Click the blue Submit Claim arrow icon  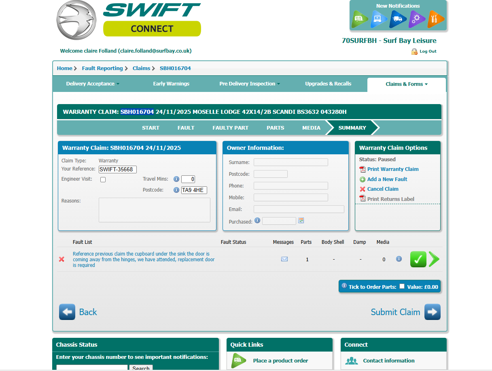[433, 312]
